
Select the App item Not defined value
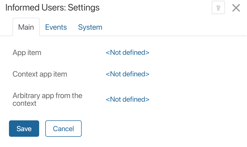[127, 52]
